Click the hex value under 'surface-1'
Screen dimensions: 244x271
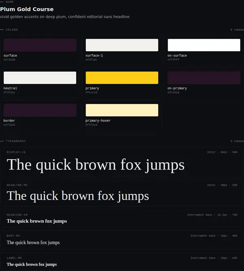91,60
